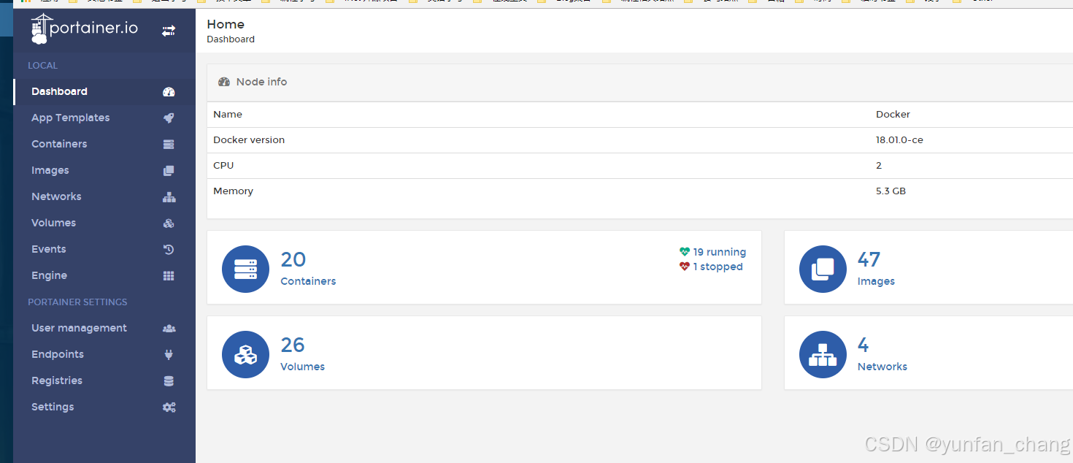The image size is (1073, 463).
Task: Click the '5.3 GB' memory value
Action: tap(891, 191)
